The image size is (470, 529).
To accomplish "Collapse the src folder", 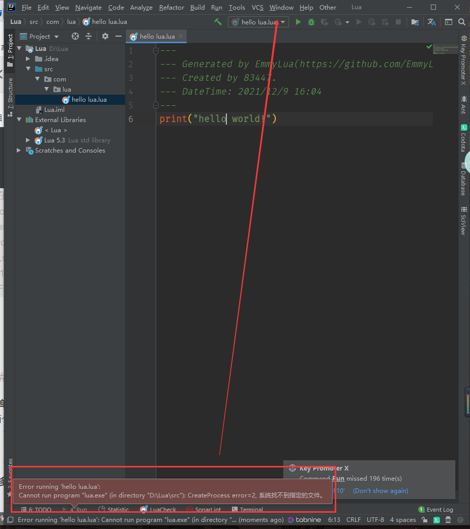I will click(28, 69).
